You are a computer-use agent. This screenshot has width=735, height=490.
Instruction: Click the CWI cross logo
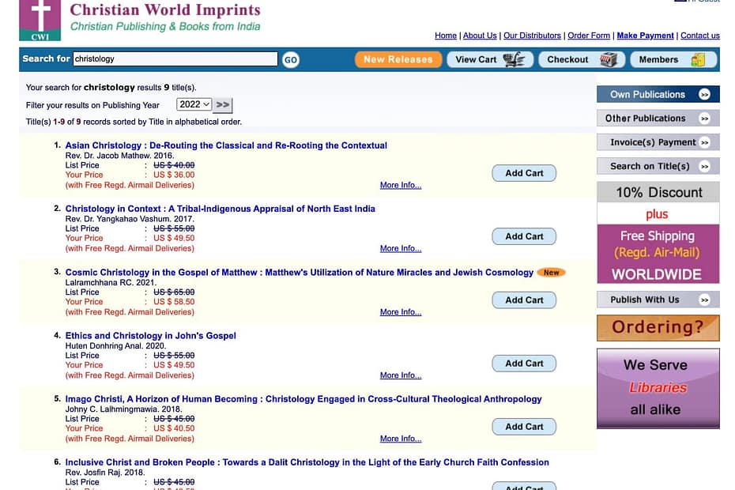40,20
